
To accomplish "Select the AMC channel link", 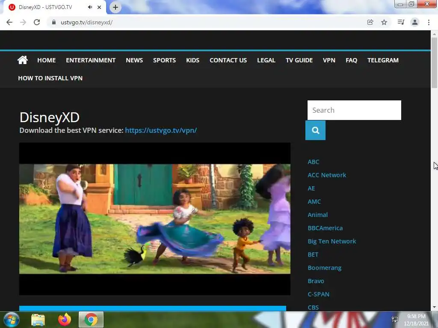I will pos(314,202).
